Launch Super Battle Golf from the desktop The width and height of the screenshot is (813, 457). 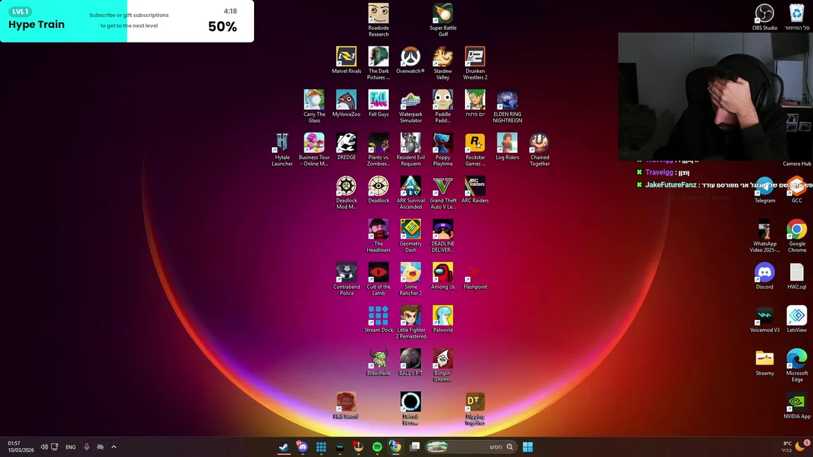[443, 20]
